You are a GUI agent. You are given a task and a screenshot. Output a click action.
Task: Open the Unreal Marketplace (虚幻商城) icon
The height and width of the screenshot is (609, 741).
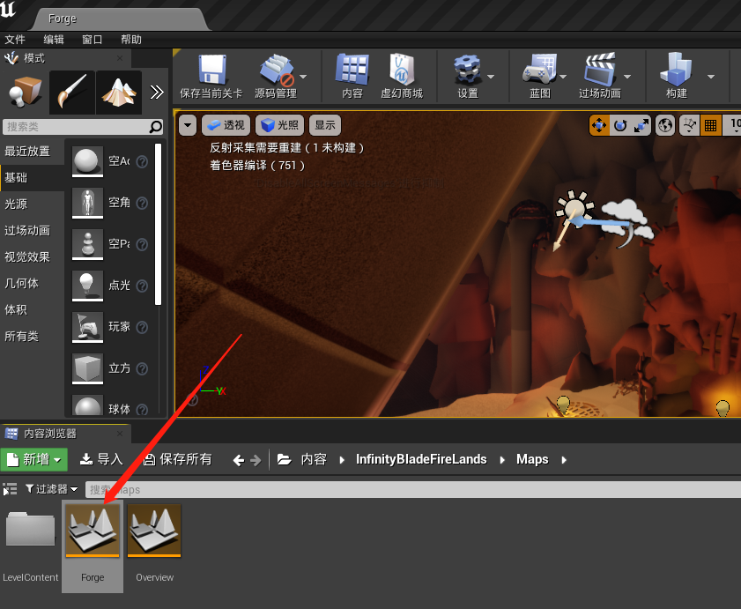(402, 76)
